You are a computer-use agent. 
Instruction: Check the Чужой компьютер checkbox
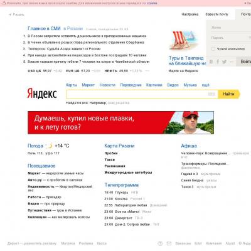pos(213,49)
